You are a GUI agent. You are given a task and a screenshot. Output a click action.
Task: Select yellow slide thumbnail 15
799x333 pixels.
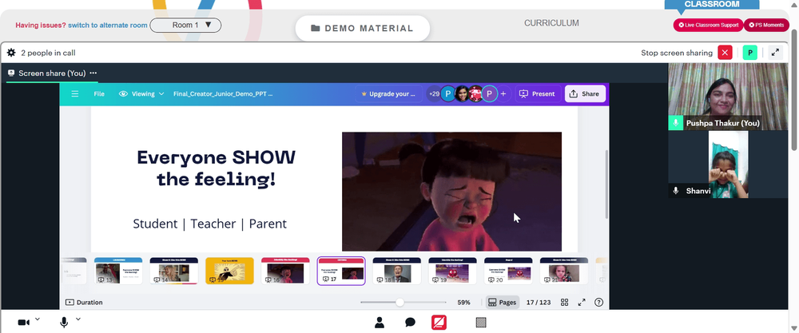pos(229,271)
